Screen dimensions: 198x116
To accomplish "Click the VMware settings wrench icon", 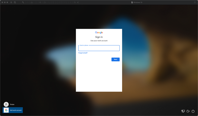I will pyautogui.click(x=23, y=2).
